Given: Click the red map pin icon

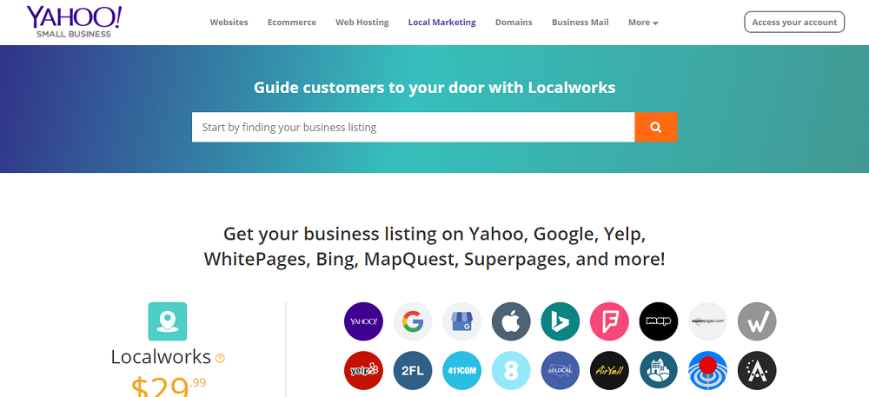Looking at the screenshot, I should click(707, 370).
